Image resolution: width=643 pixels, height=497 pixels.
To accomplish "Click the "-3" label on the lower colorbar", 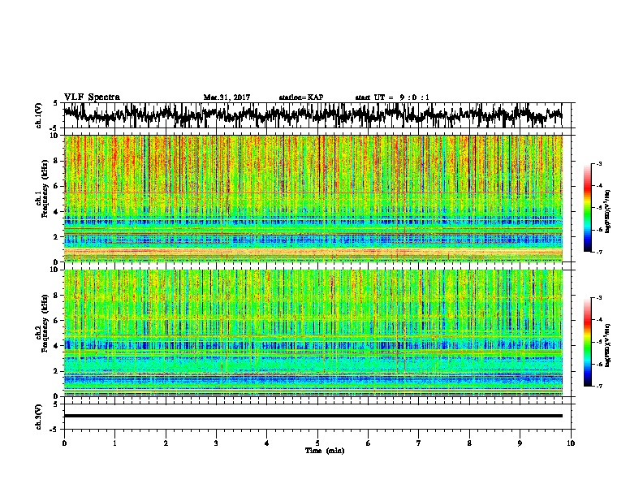I will click(x=599, y=298).
